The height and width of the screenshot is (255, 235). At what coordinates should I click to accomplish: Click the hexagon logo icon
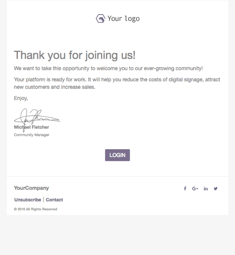click(101, 18)
